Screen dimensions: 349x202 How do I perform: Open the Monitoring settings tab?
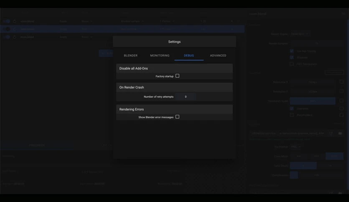click(160, 56)
